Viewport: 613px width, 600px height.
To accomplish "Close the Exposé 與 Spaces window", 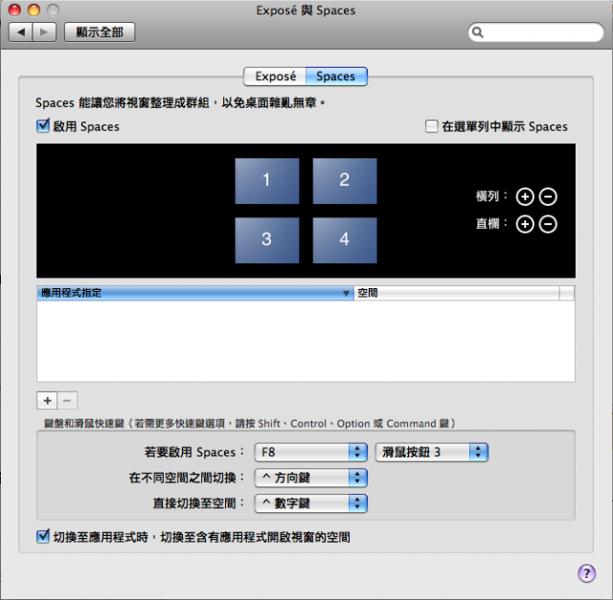I will 15,10.
